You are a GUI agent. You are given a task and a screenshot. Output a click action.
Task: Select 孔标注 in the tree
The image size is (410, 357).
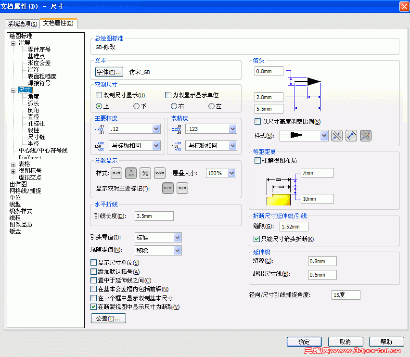pos(36,124)
